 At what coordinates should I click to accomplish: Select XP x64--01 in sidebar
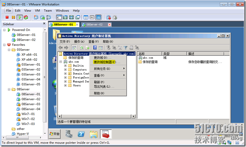click(29, 54)
